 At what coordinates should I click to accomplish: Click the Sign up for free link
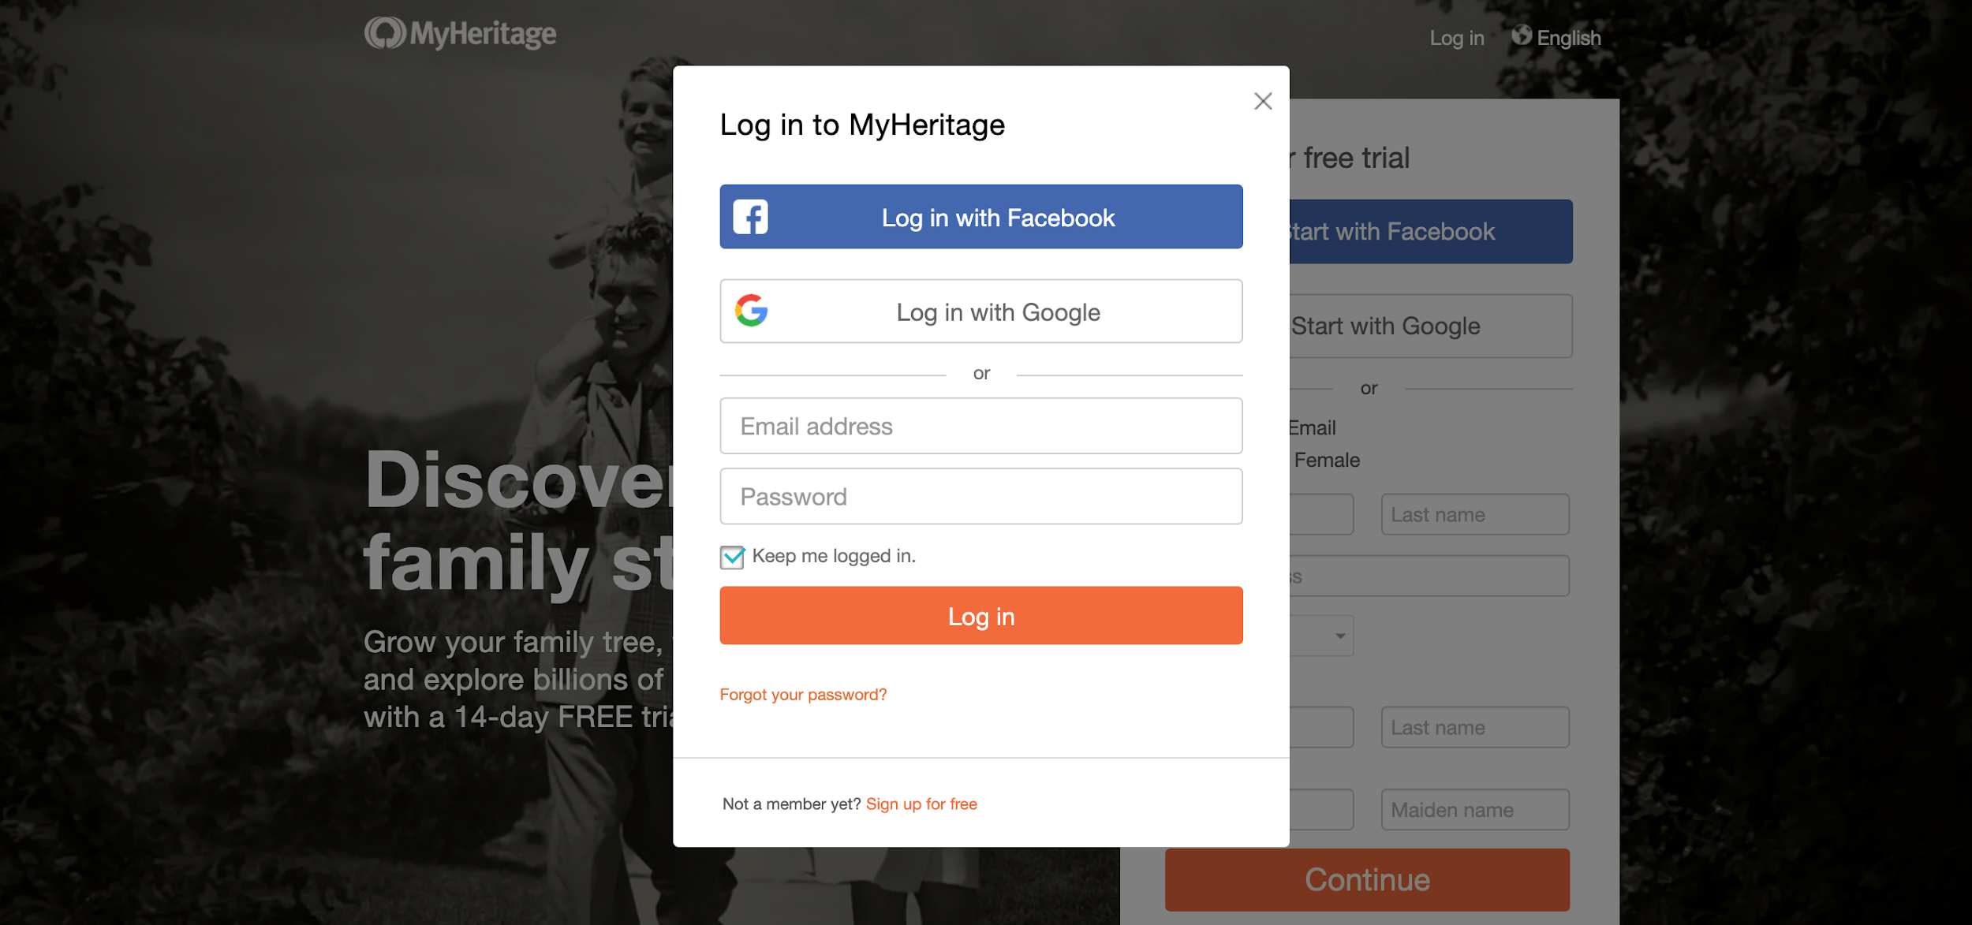pyautogui.click(x=921, y=802)
